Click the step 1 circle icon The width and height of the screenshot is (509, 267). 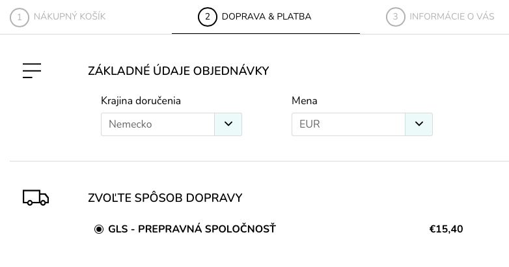pyautogui.click(x=20, y=17)
